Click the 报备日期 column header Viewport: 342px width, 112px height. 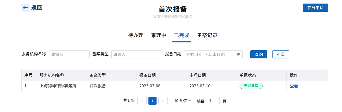pos(148,75)
